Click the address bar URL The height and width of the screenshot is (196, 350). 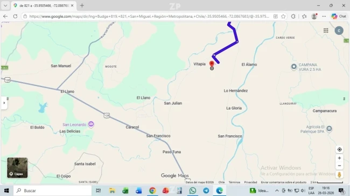[149, 16]
